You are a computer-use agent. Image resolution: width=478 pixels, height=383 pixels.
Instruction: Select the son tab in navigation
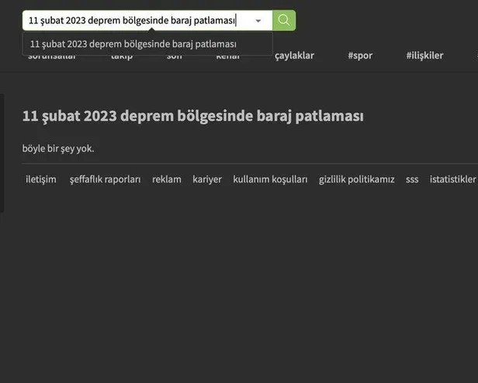click(174, 57)
